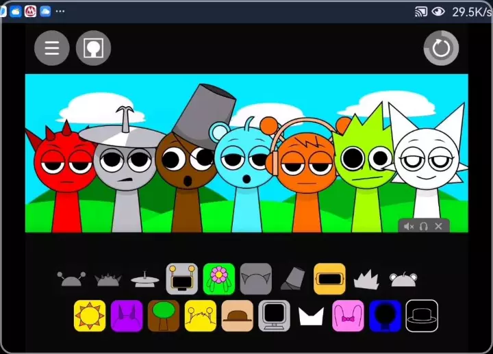The image size is (493, 354).
Task: Select the black top hat icon
Action: tap(422, 316)
